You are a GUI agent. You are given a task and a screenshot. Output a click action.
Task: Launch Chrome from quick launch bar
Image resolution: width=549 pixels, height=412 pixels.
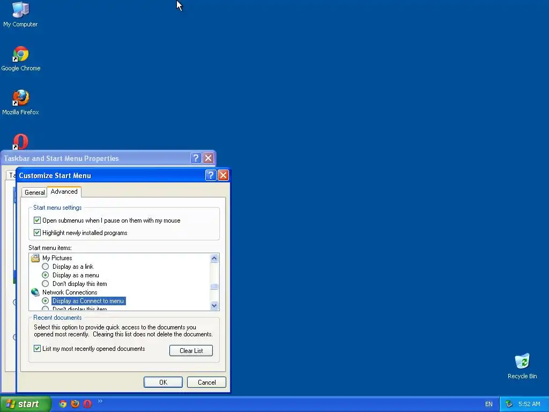[63, 404]
